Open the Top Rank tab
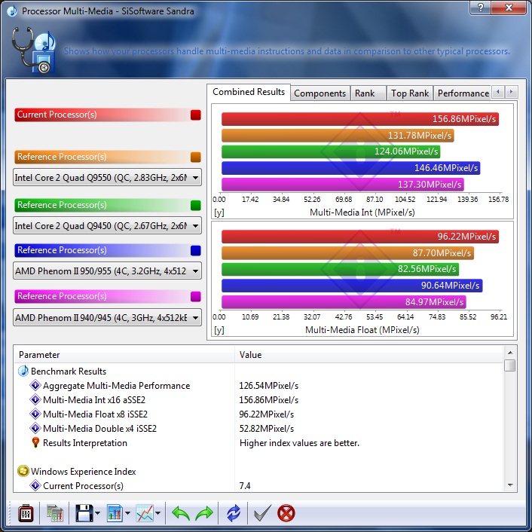Viewport: 532px width, 532px height. click(x=410, y=93)
